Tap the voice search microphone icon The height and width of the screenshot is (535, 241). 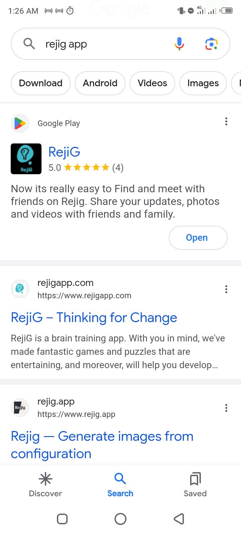179,44
